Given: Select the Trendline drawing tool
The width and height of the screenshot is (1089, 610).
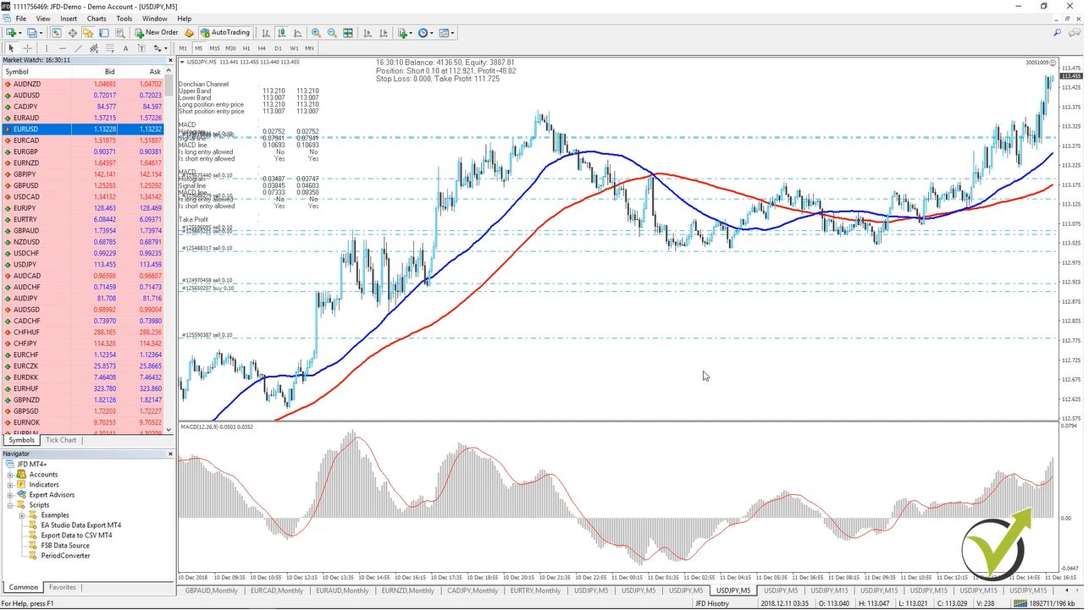Looking at the screenshot, I should click(77, 48).
